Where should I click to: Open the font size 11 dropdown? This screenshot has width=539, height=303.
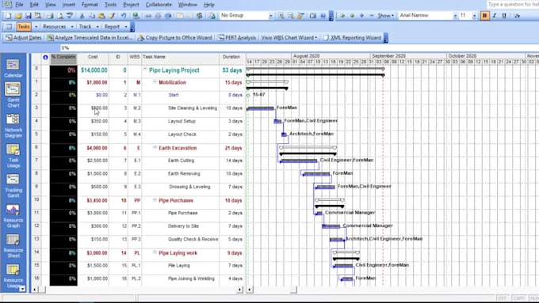pos(474,16)
